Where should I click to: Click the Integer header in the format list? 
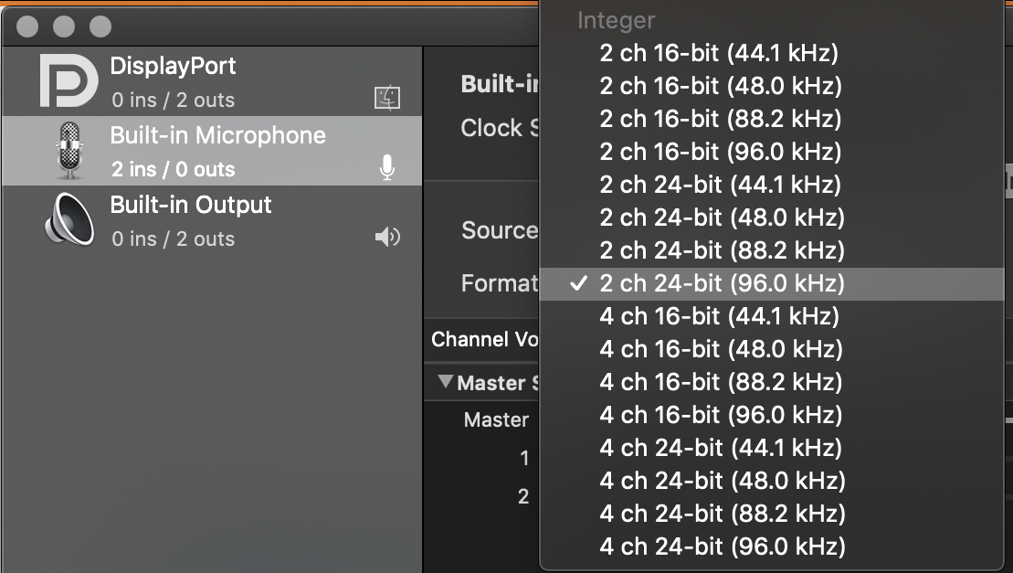(615, 20)
